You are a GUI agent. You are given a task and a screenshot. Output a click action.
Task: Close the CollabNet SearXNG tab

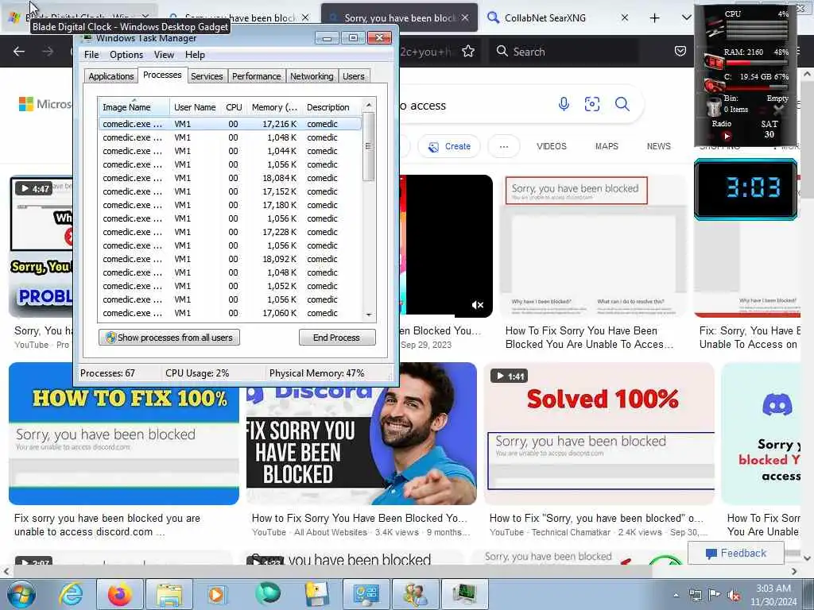pyautogui.click(x=625, y=17)
